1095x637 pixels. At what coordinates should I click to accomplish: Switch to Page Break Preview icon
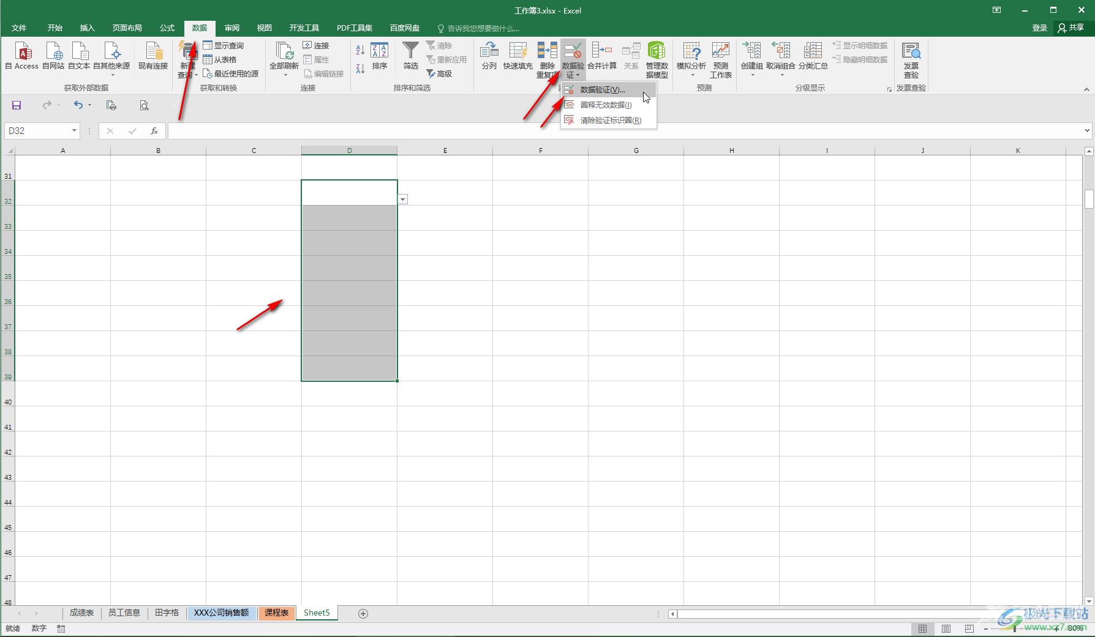click(x=969, y=628)
